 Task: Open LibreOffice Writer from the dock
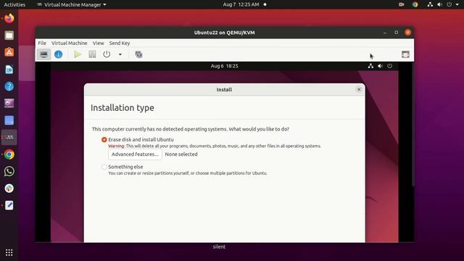(9, 70)
